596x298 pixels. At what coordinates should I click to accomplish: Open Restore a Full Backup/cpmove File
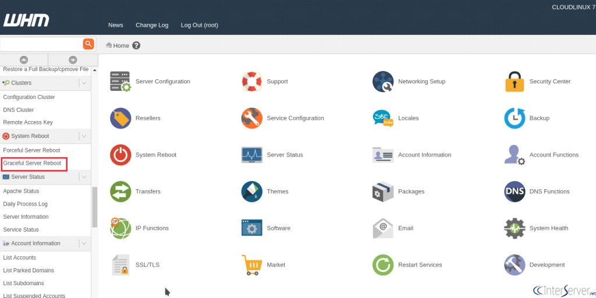(x=45, y=69)
